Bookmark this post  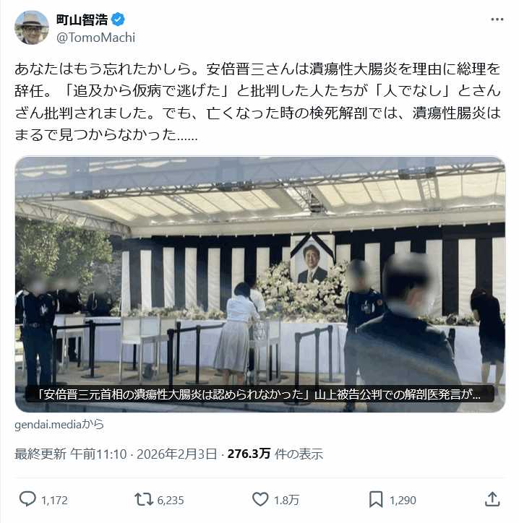point(376,500)
